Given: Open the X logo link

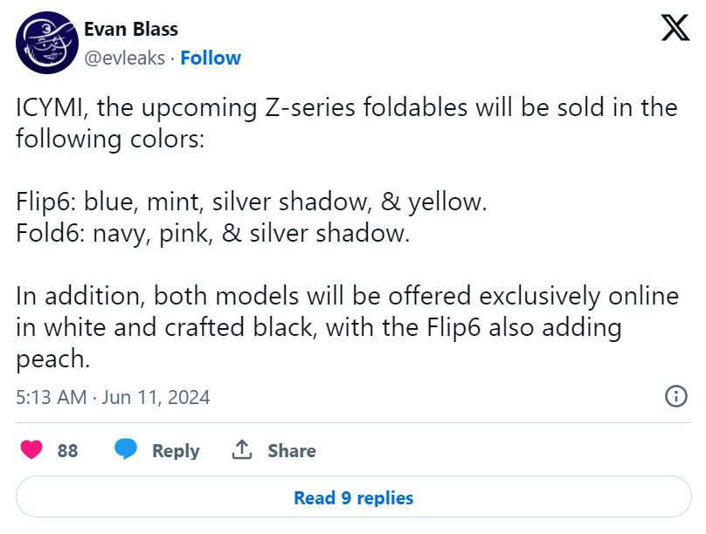Looking at the screenshot, I should pyautogui.click(x=675, y=31).
